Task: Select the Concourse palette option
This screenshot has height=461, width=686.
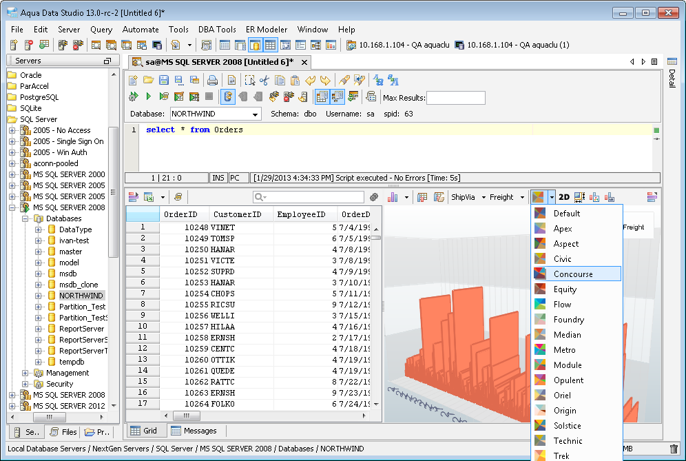Action: tap(577, 274)
